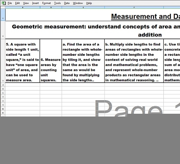Select the first column header above the unit square cell

pyautogui.click(x=22, y=7)
